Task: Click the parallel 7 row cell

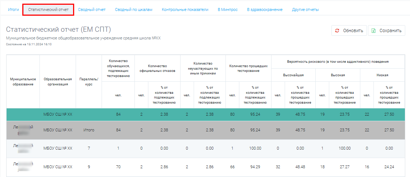Action: 89,148
